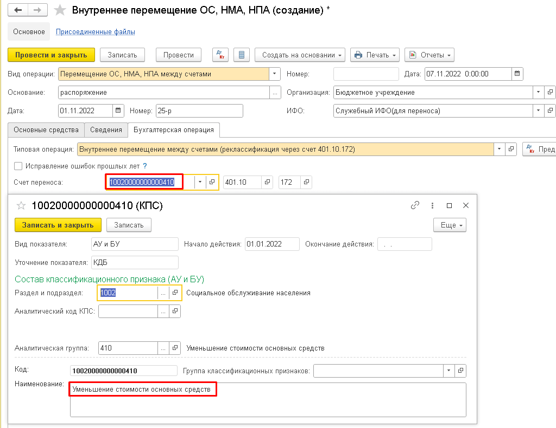Open the Организация field's linked record
This screenshot has width=556, height=428.
coord(550,92)
